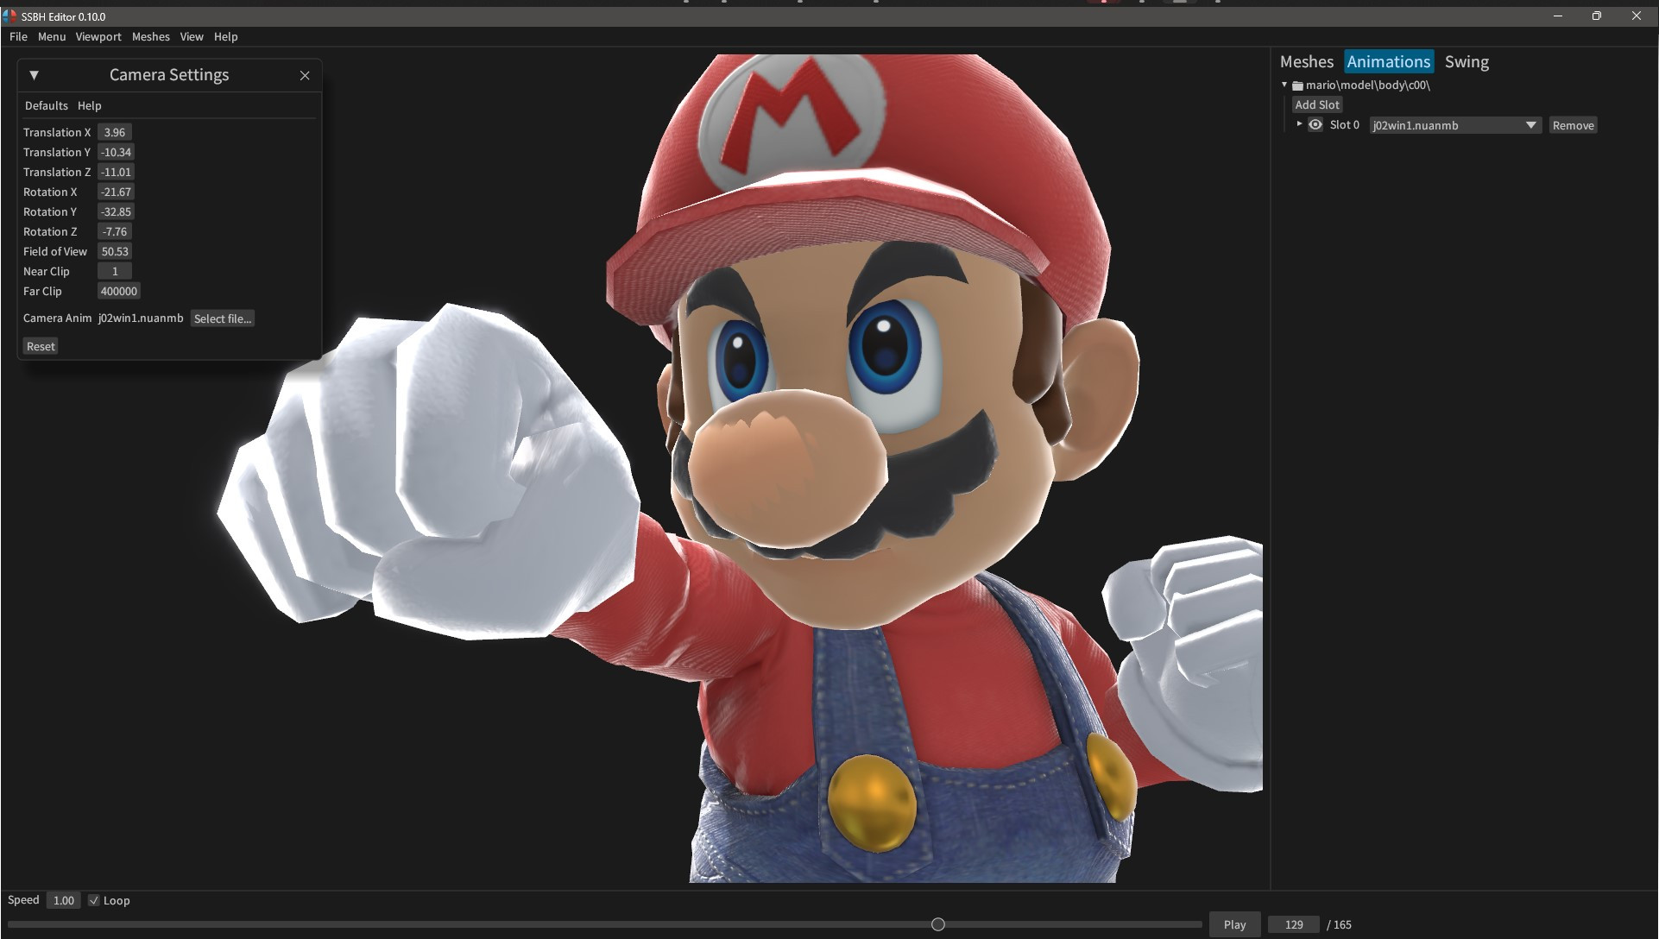Collapse the mario\model\body\c00\ tree node

click(x=1284, y=85)
